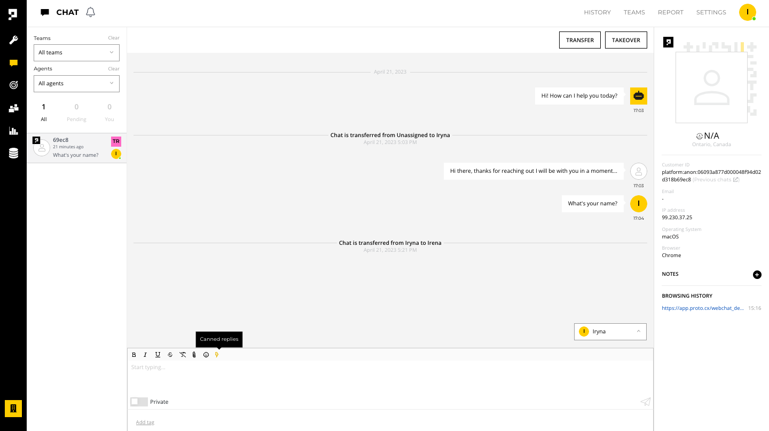
Task: Open the All teams dropdown
Action: click(76, 52)
